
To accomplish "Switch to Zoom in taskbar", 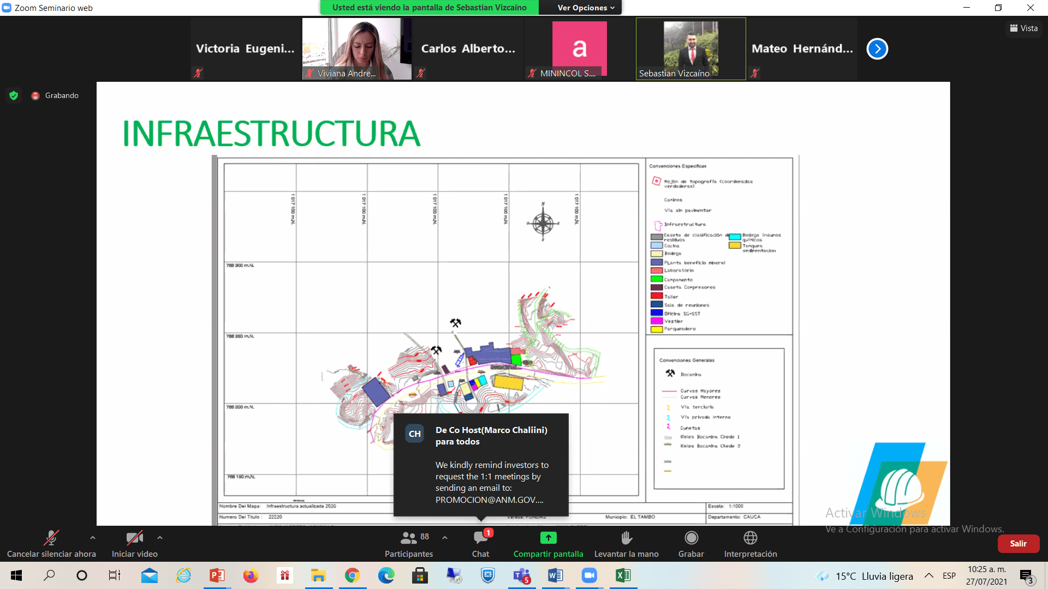I will point(589,575).
